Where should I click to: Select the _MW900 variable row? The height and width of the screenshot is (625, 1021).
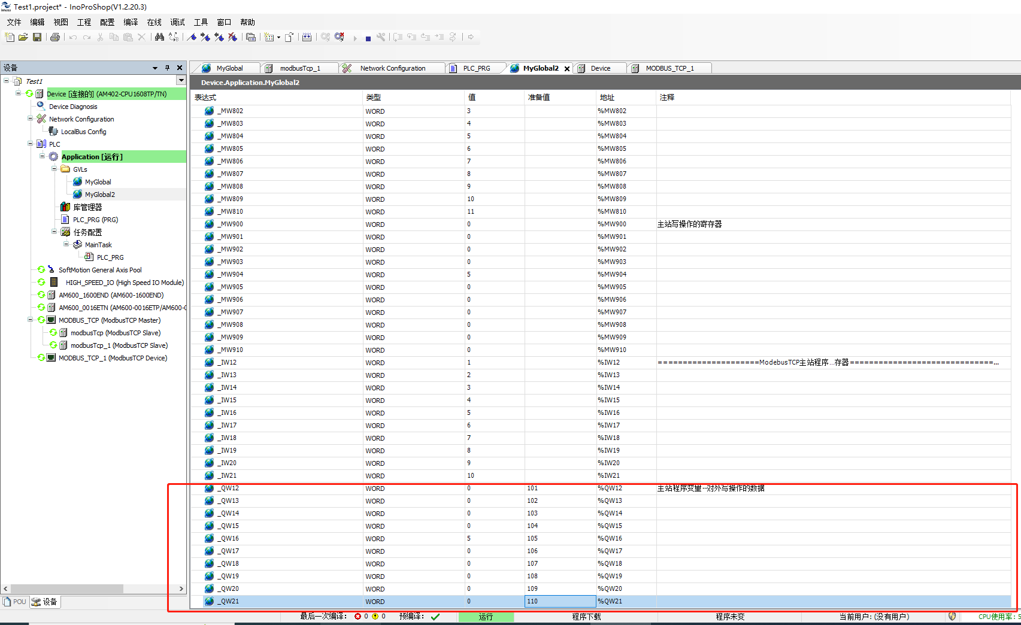click(x=601, y=224)
